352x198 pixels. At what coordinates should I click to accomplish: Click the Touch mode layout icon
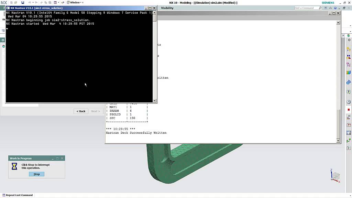point(55,2)
